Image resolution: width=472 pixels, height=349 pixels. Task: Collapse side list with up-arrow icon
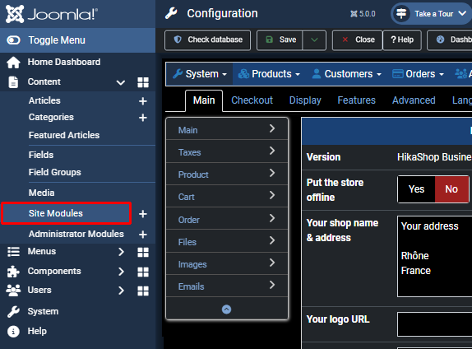click(x=226, y=309)
